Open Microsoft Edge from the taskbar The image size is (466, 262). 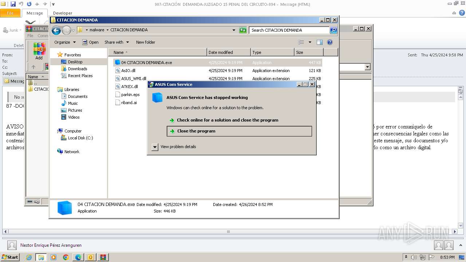click(78, 257)
